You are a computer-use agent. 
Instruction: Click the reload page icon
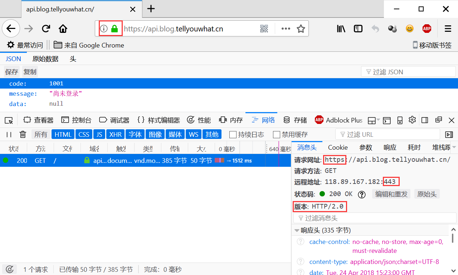(x=46, y=29)
